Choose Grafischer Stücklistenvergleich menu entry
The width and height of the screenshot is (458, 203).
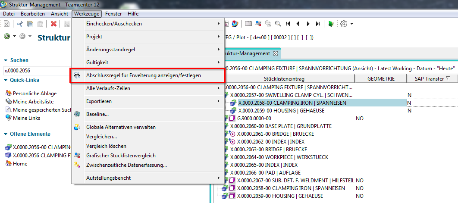pos(121,156)
